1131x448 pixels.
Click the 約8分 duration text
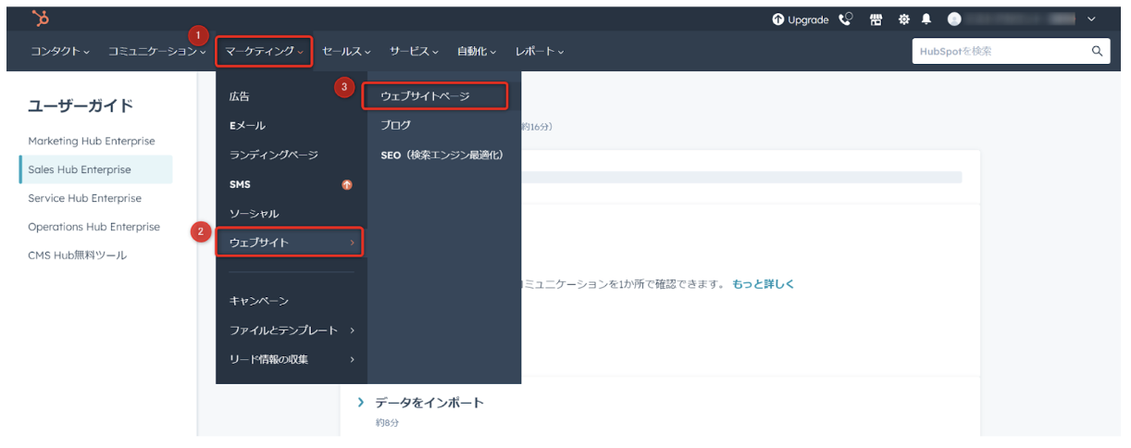(x=385, y=422)
